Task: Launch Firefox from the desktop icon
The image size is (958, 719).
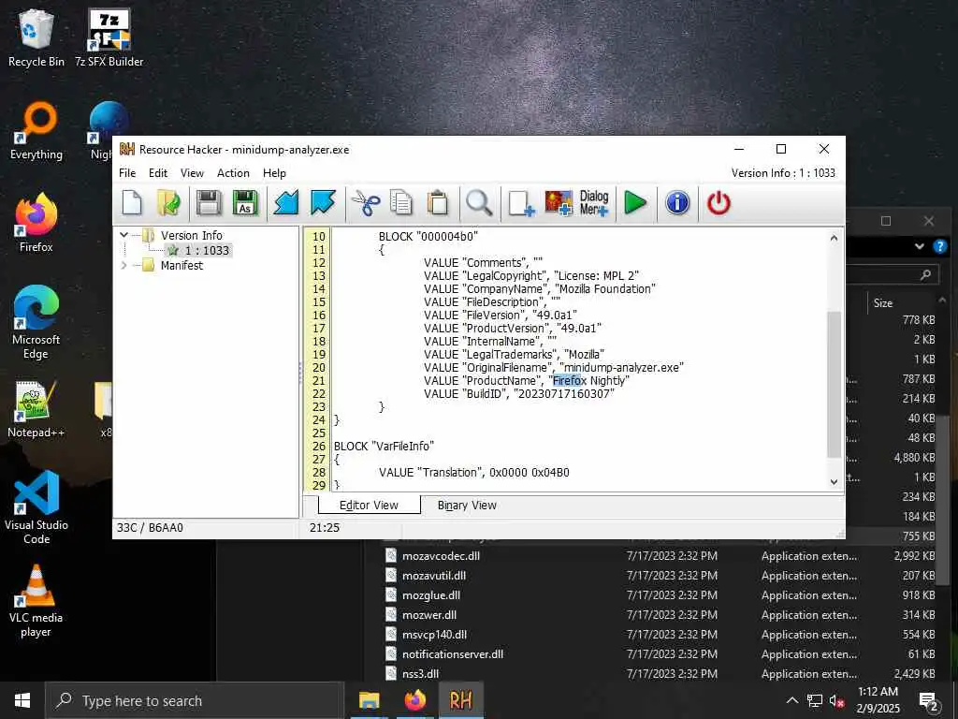Action: [36, 223]
